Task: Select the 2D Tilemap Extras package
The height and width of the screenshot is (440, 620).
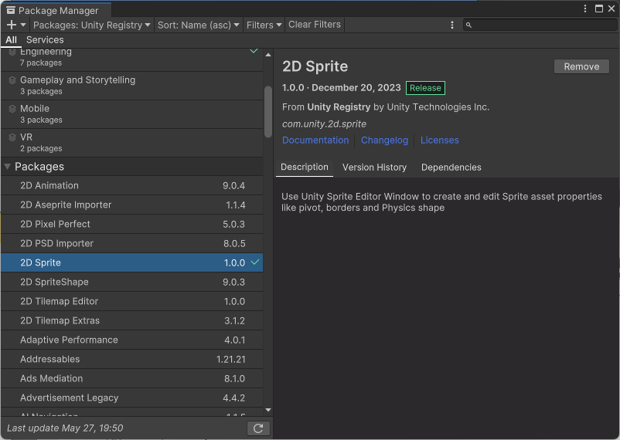Action: (132, 320)
